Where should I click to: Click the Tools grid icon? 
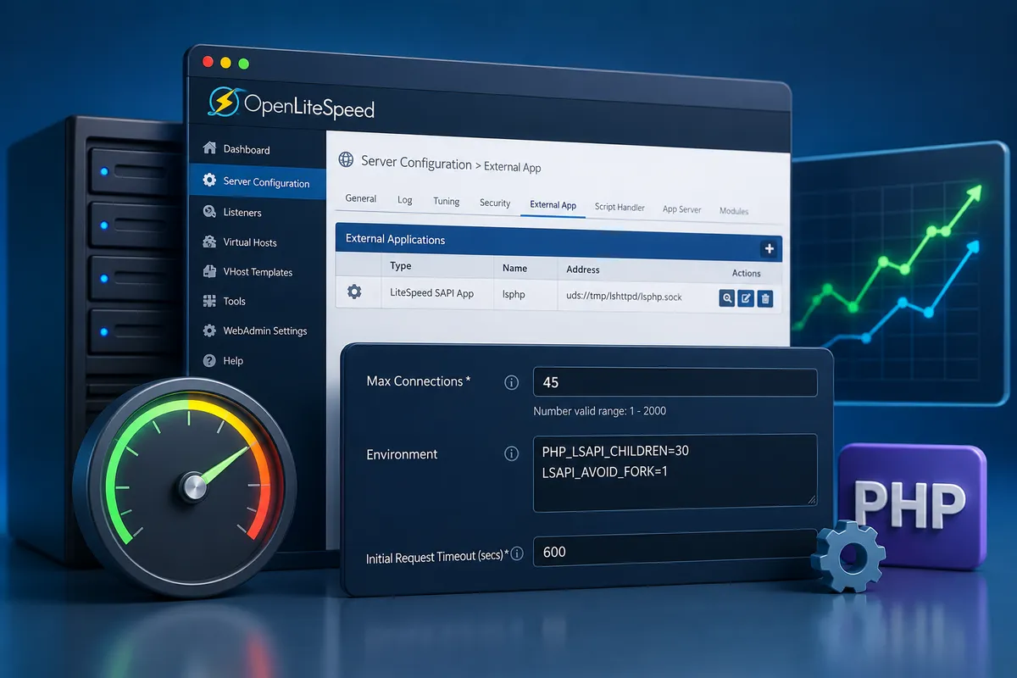click(x=209, y=301)
